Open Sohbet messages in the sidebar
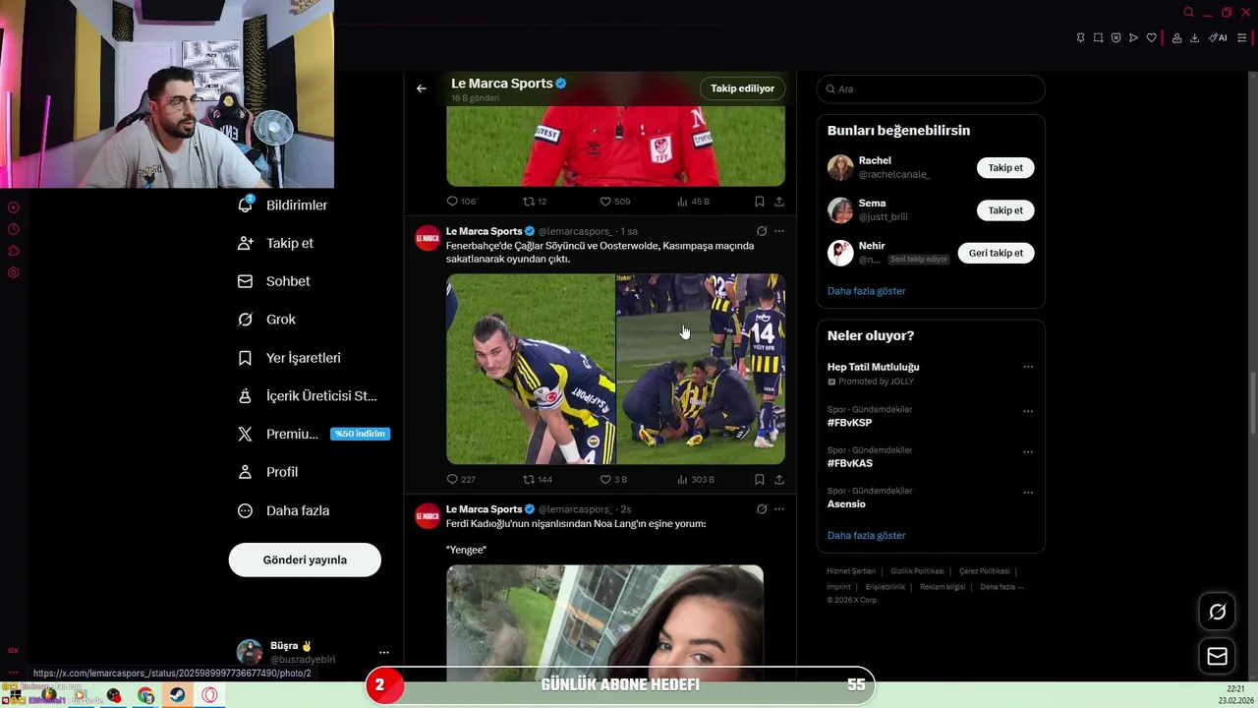Image resolution: width=1258 pixels, height=708 pixels. click(x=274, y=281)
